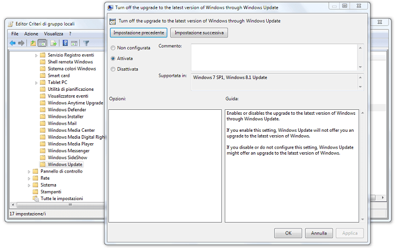Click inside the Commento text box

(274, 57)
